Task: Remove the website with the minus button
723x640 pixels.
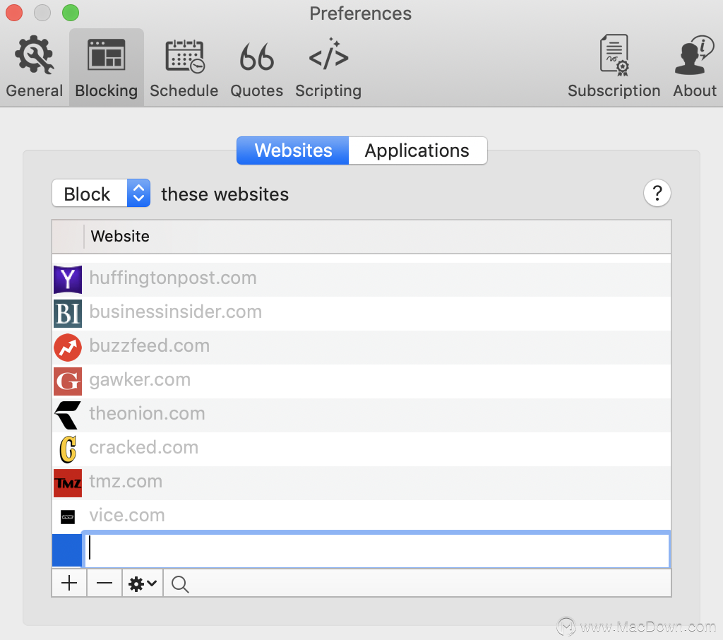Action: point(104,583)
